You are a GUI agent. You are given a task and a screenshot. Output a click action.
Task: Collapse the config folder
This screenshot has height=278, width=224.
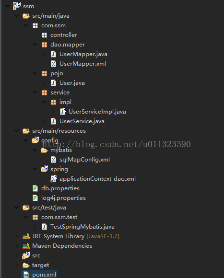click(x=26, y=140)
